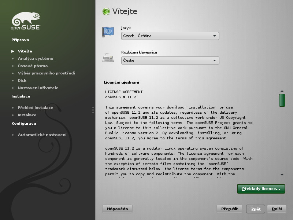Image resolution: width=293 pixels, height=220 pixels.
Task: Click the sidebar splitter handle dots
Action: 93,110
